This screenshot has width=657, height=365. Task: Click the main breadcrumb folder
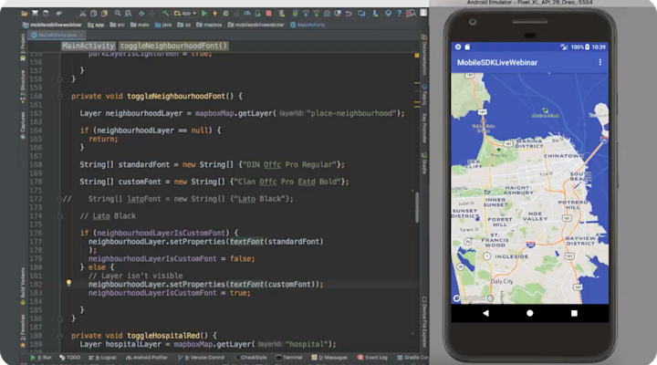(140, 25)
